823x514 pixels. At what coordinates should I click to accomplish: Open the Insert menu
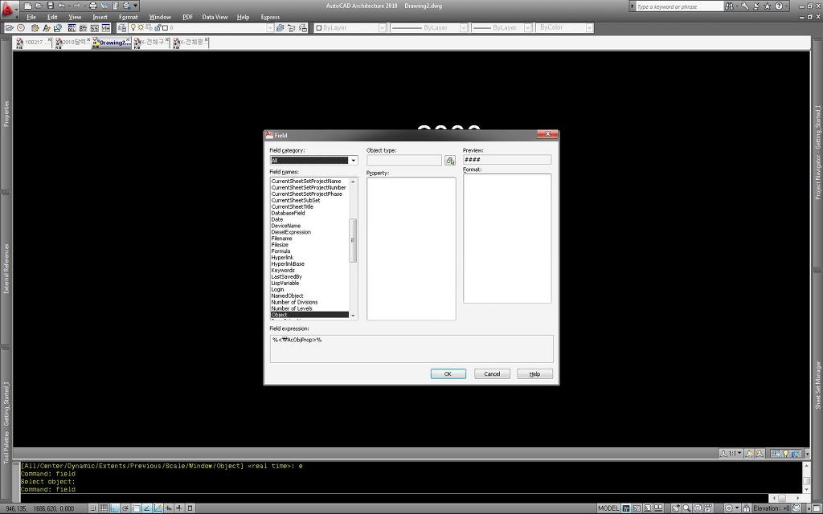tap(100, 17)
